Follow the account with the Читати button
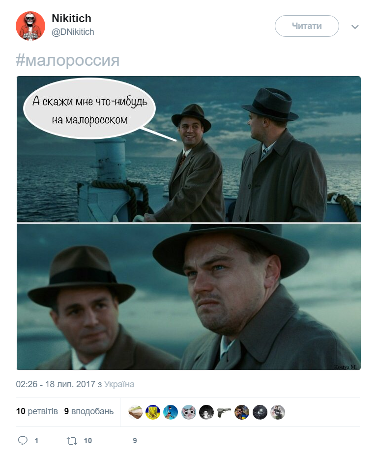This screenshot has width=378, height=453. click(307, 26)
